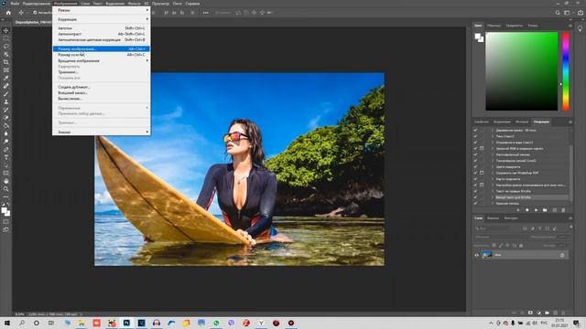Select the Frame tool
Image resolution: width=586 pixels, height=329 pixels.
point(6,69)
